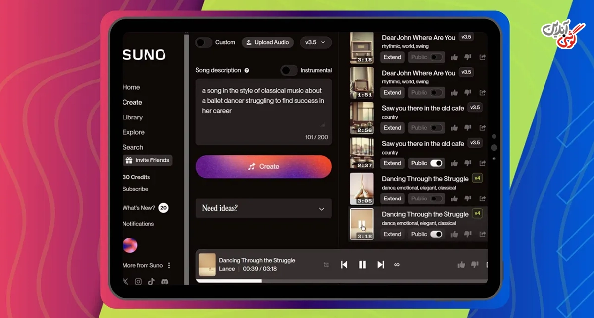Go back to the previous track
The height and width of the screenshot is (318, 594).
point(344,265)
